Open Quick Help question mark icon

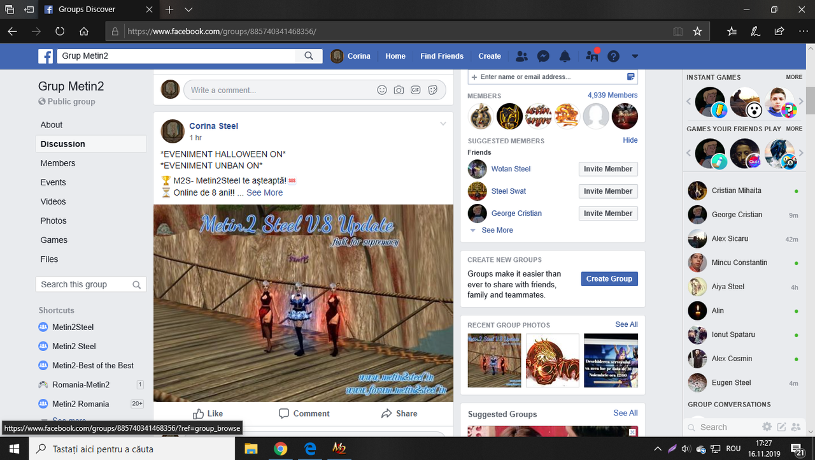coord(613,56)
